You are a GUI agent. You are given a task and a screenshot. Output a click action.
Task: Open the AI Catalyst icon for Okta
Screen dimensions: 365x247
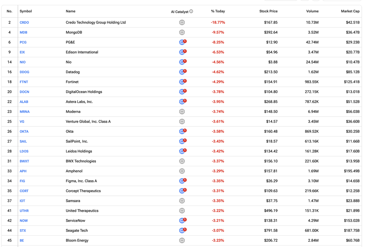(183, 131)
